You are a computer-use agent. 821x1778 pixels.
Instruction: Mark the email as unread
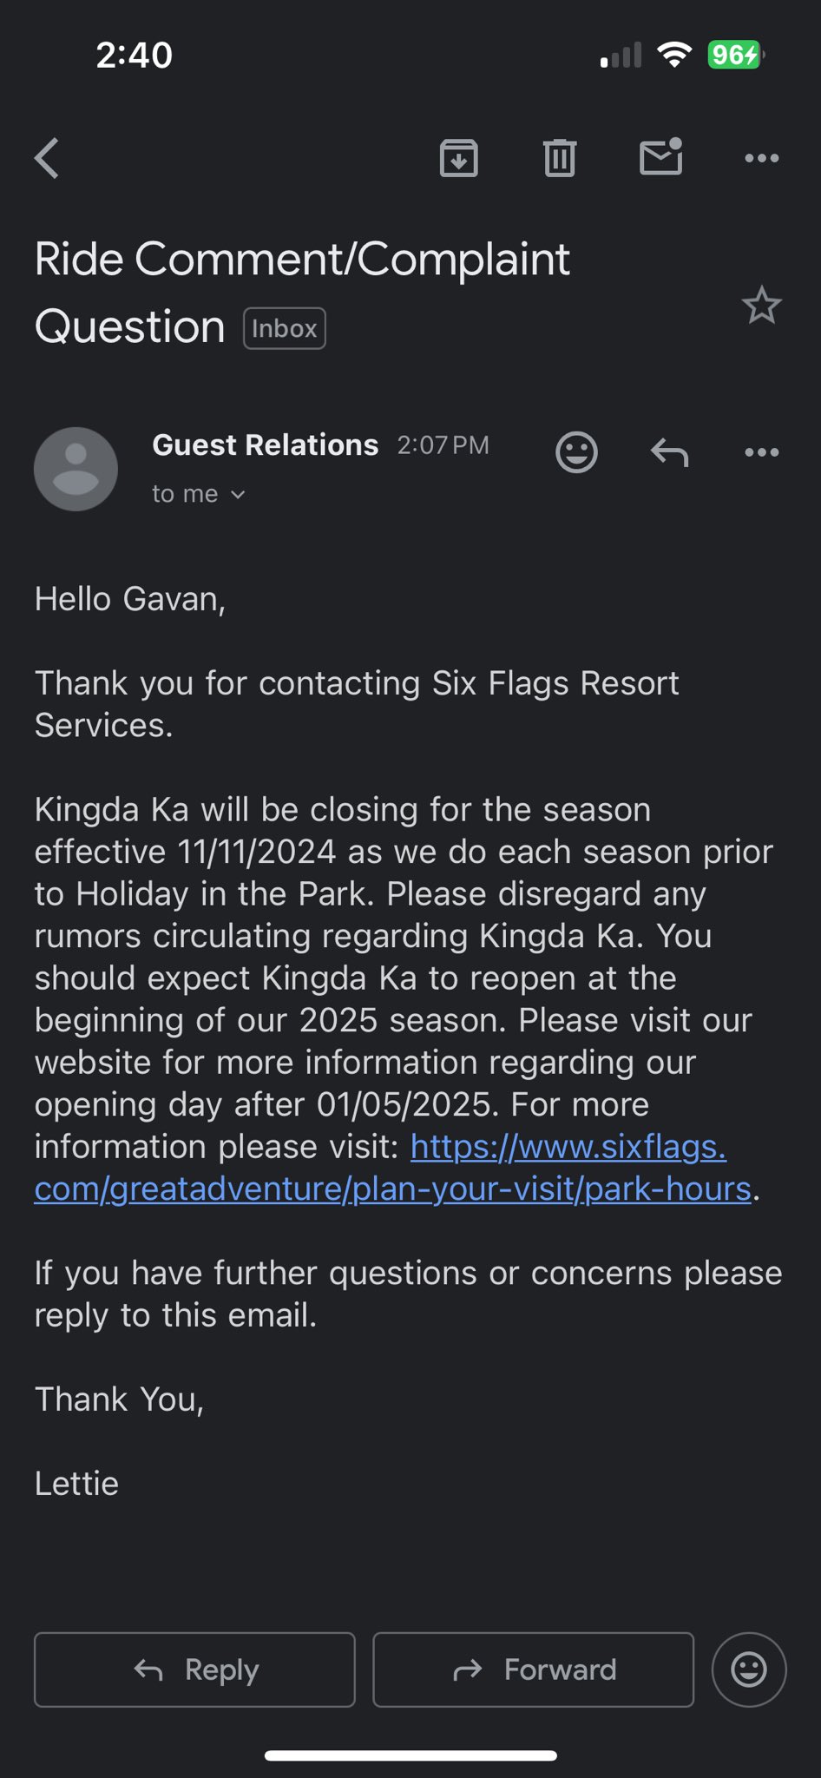pos(660,157)
